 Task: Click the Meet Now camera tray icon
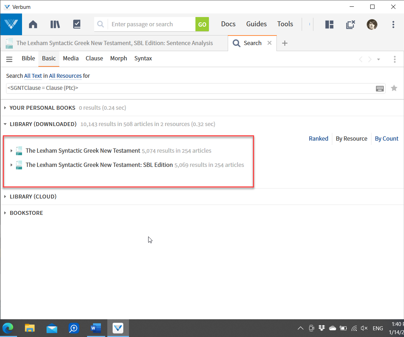click(x=311, y=328)
